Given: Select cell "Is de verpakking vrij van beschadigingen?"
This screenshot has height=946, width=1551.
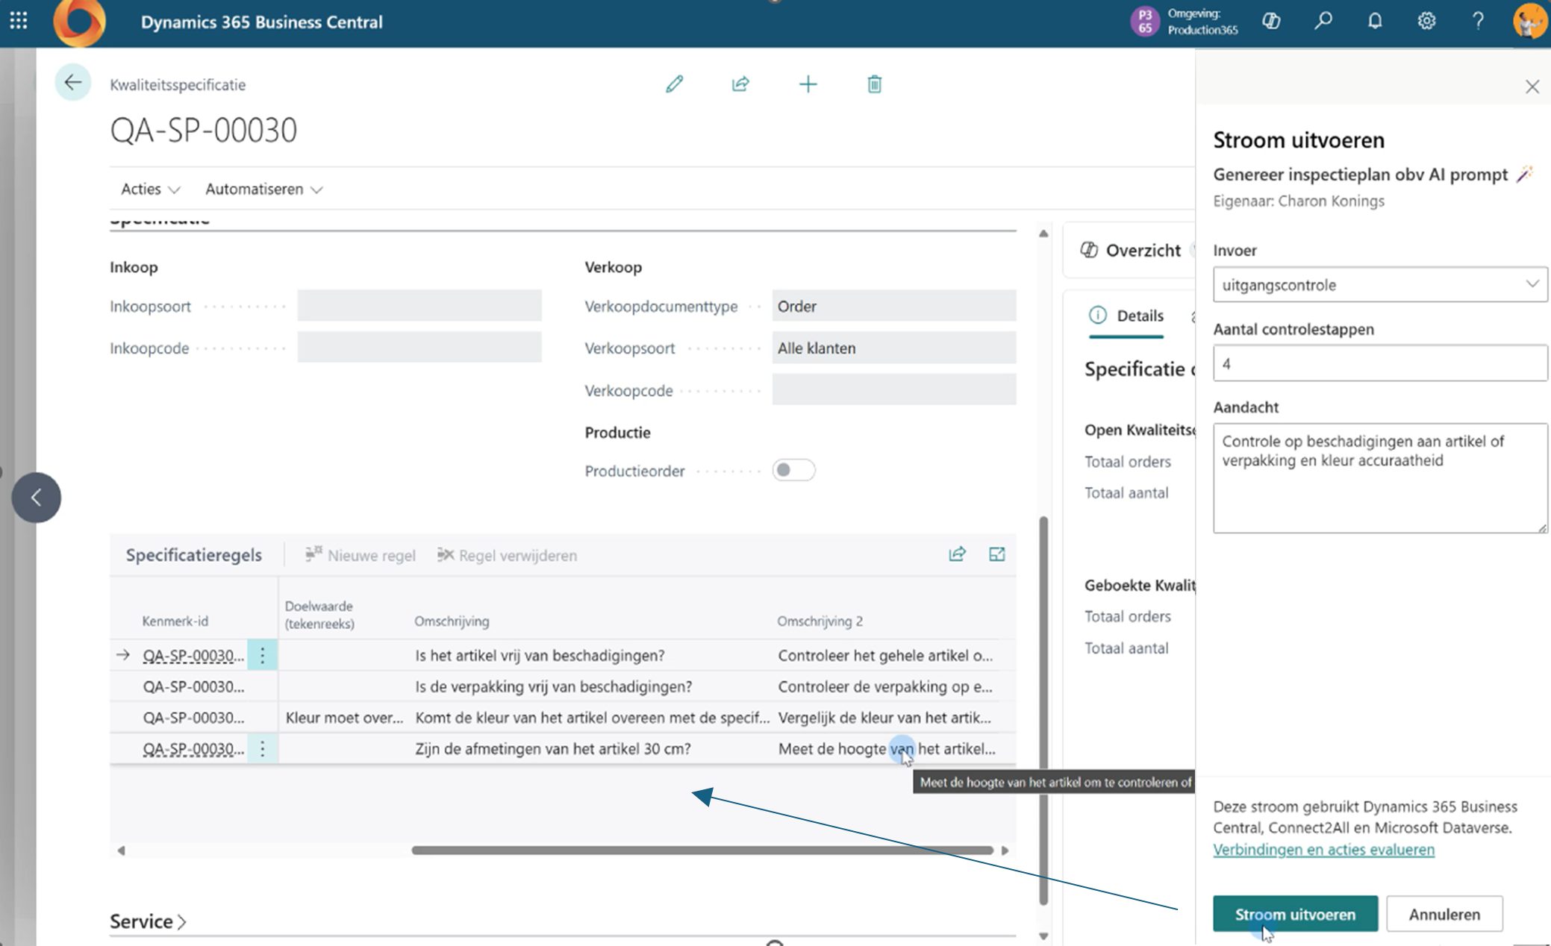Looking at the screenshot, I should click(554, 686).
